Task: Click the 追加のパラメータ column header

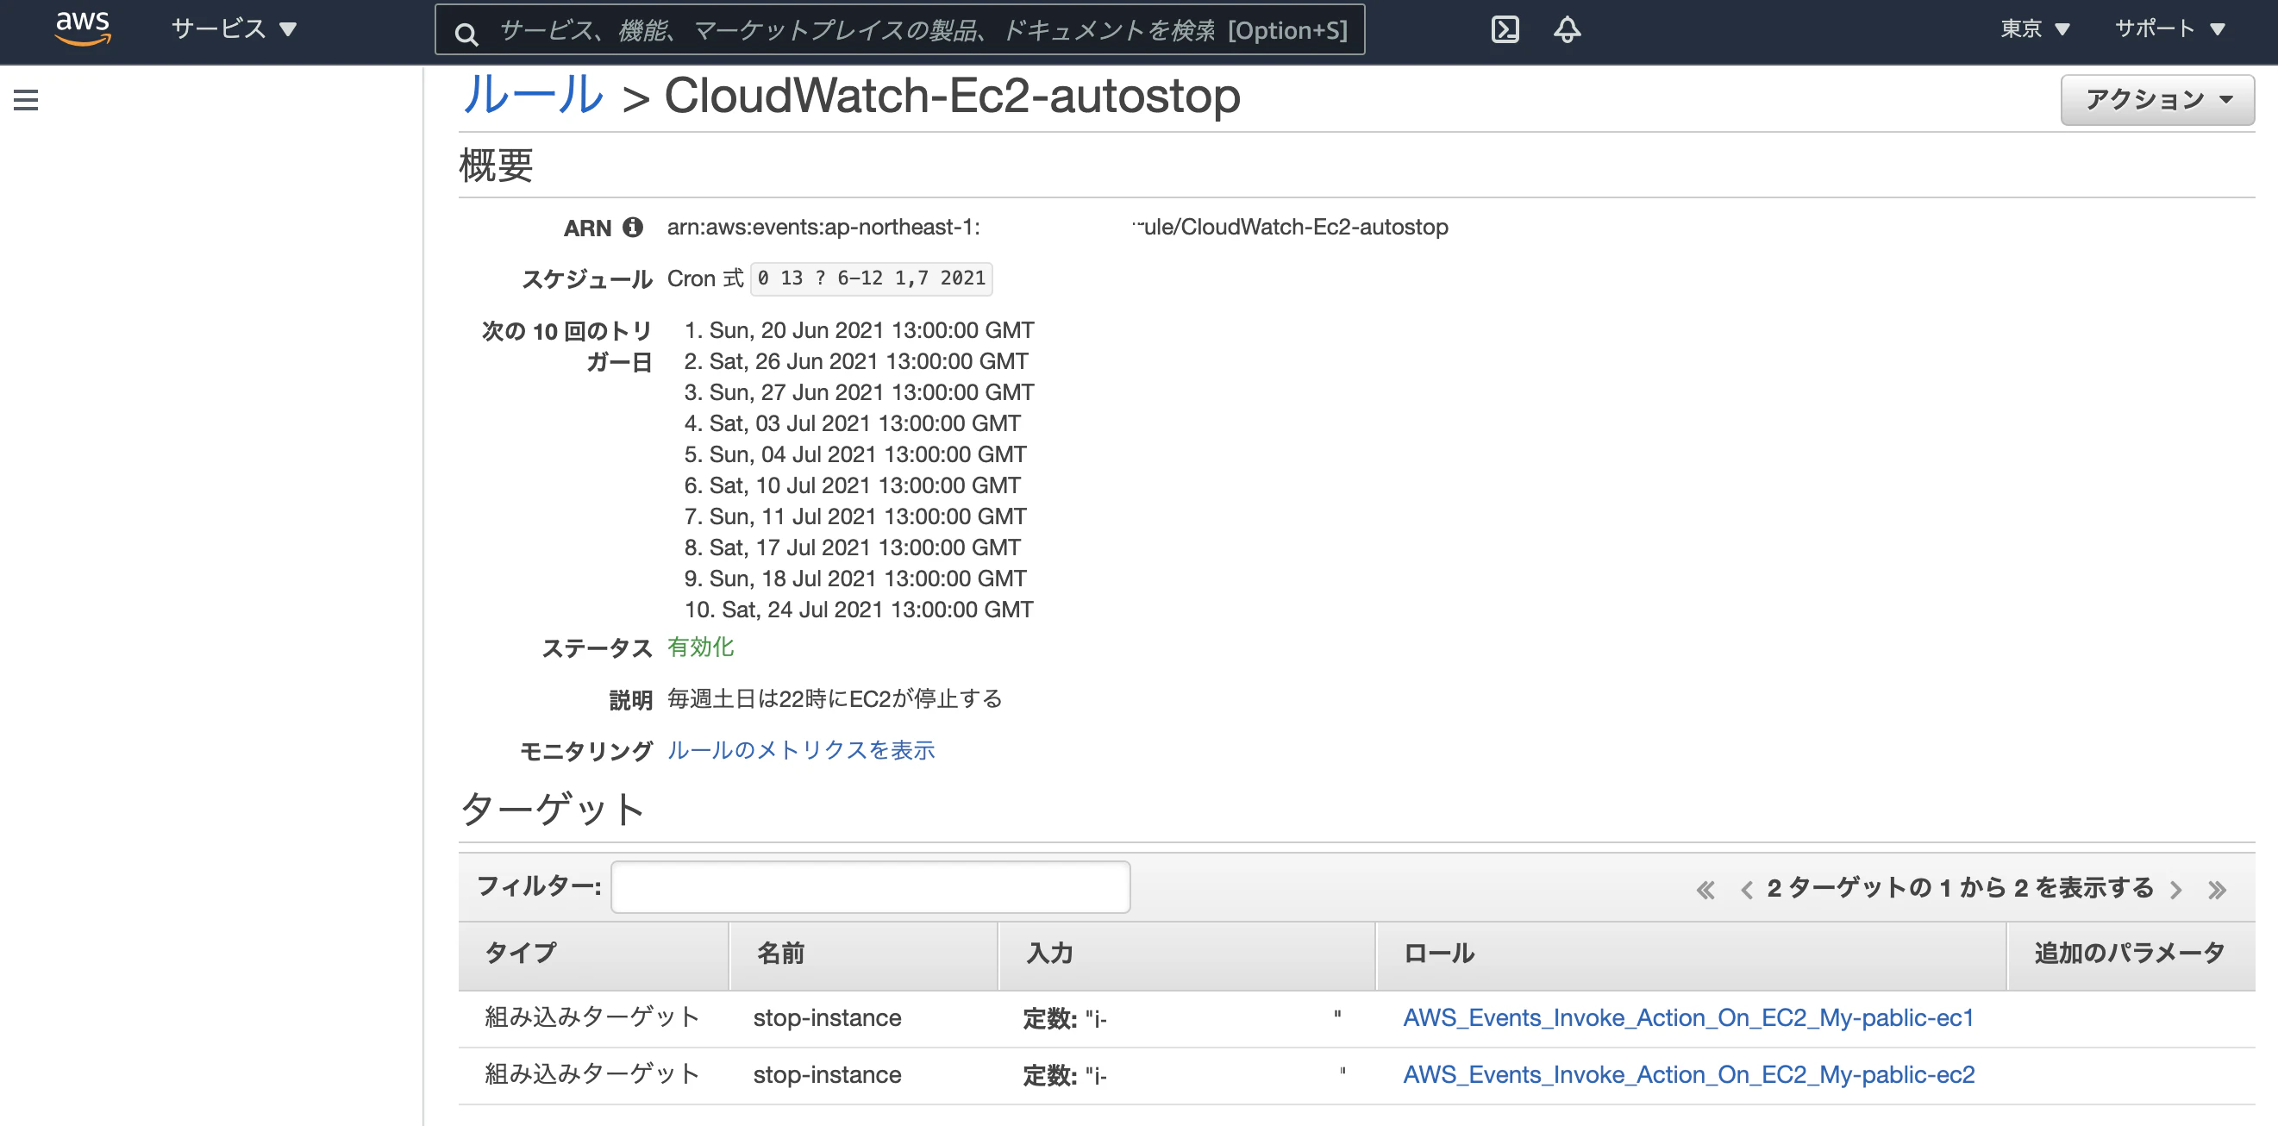Action: [x=2131, y=954]
